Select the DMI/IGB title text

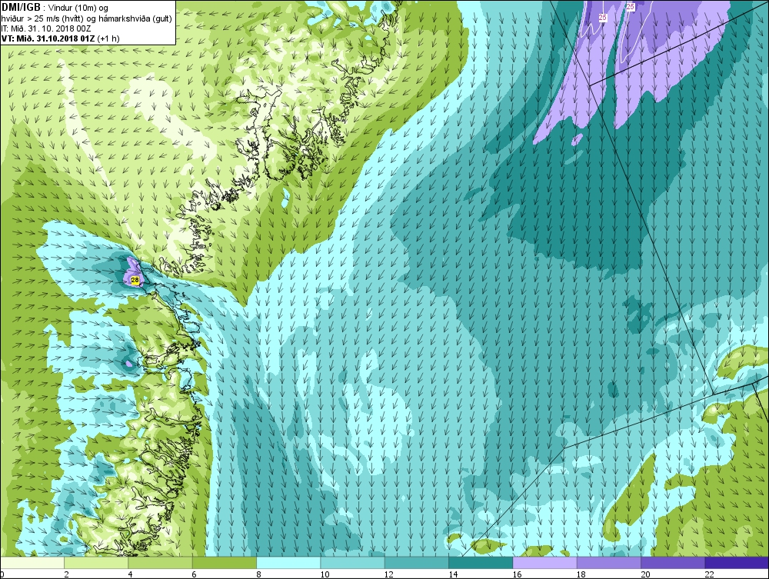[21, 8]
